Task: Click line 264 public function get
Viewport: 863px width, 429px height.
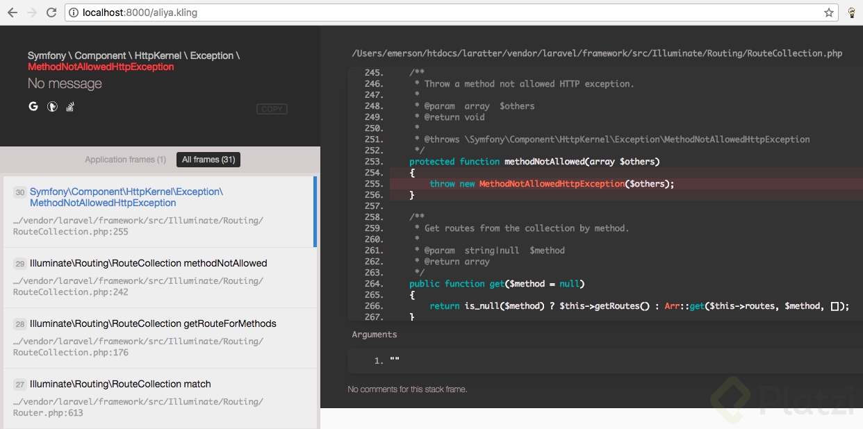Action: click(497, 284)
